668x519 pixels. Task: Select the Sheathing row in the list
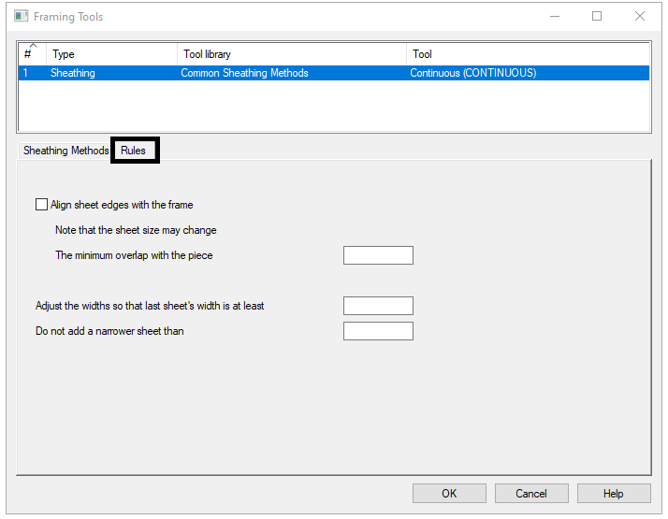73,73
